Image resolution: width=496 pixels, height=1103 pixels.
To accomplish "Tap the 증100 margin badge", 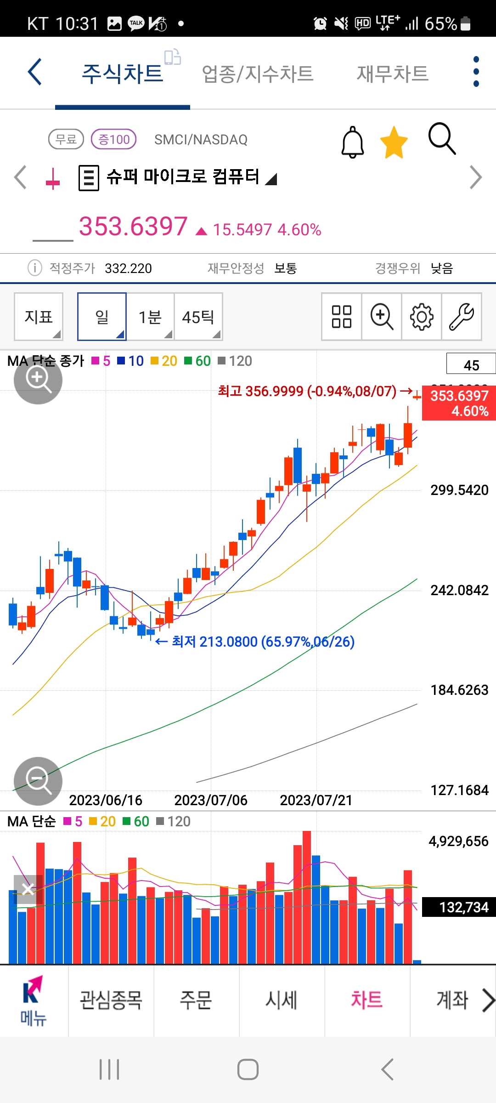I will (114, 139).
